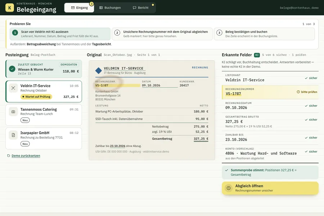Open the Bericht tab

click(x=140, y=8)
